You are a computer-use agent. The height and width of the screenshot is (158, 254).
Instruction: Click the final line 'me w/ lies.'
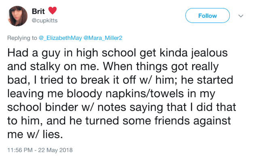tap(35, 135)
